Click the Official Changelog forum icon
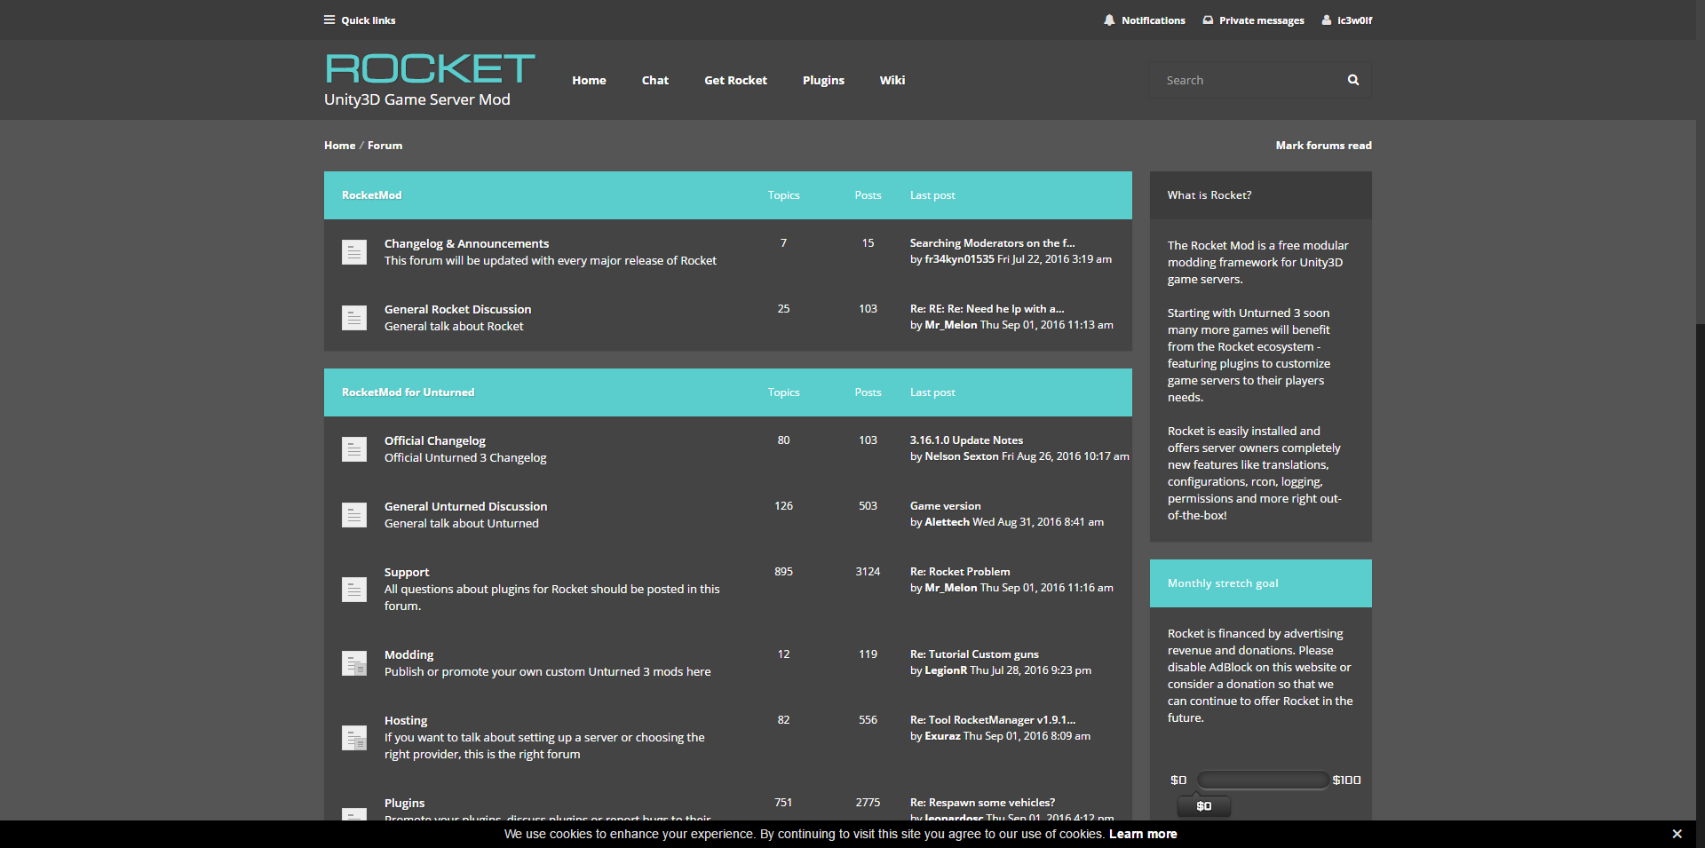This screenshot has height=848, width=1705. 354,449
